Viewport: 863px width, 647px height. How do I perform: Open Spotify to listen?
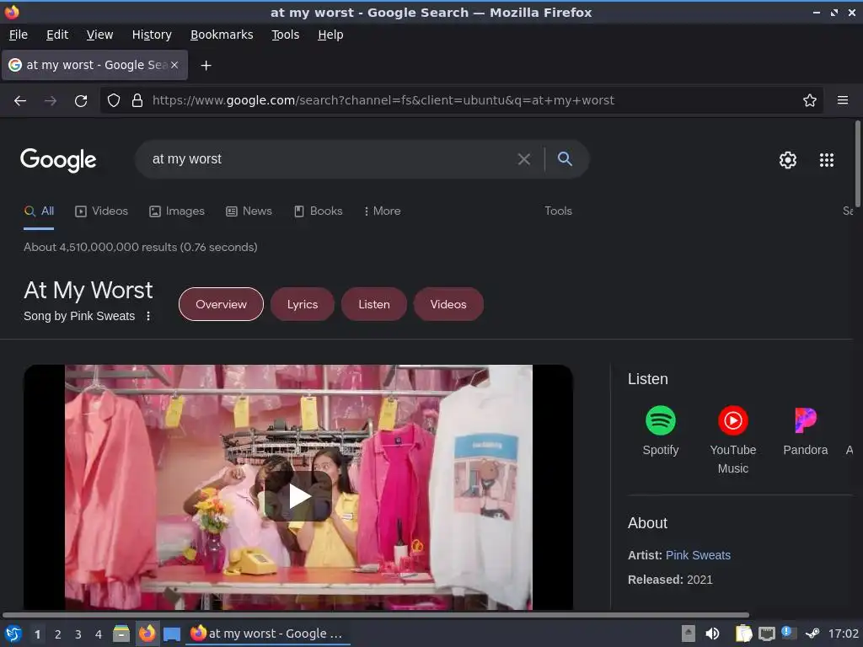661,430
